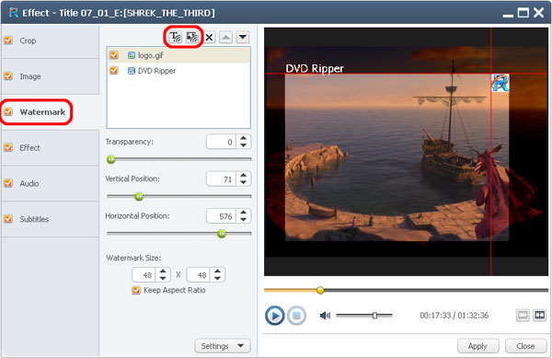
Task: Uncheck the DVD Ripper watermark checkbox
Action: [114, 70]
